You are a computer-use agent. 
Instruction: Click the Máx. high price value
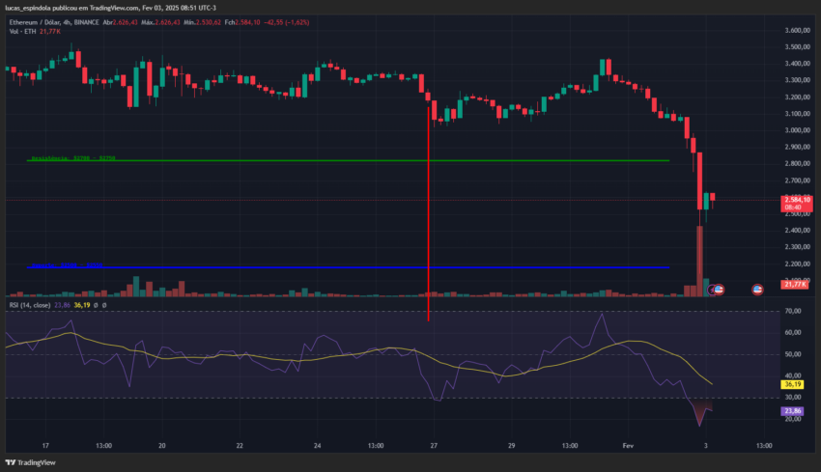(x=167, y=22)
